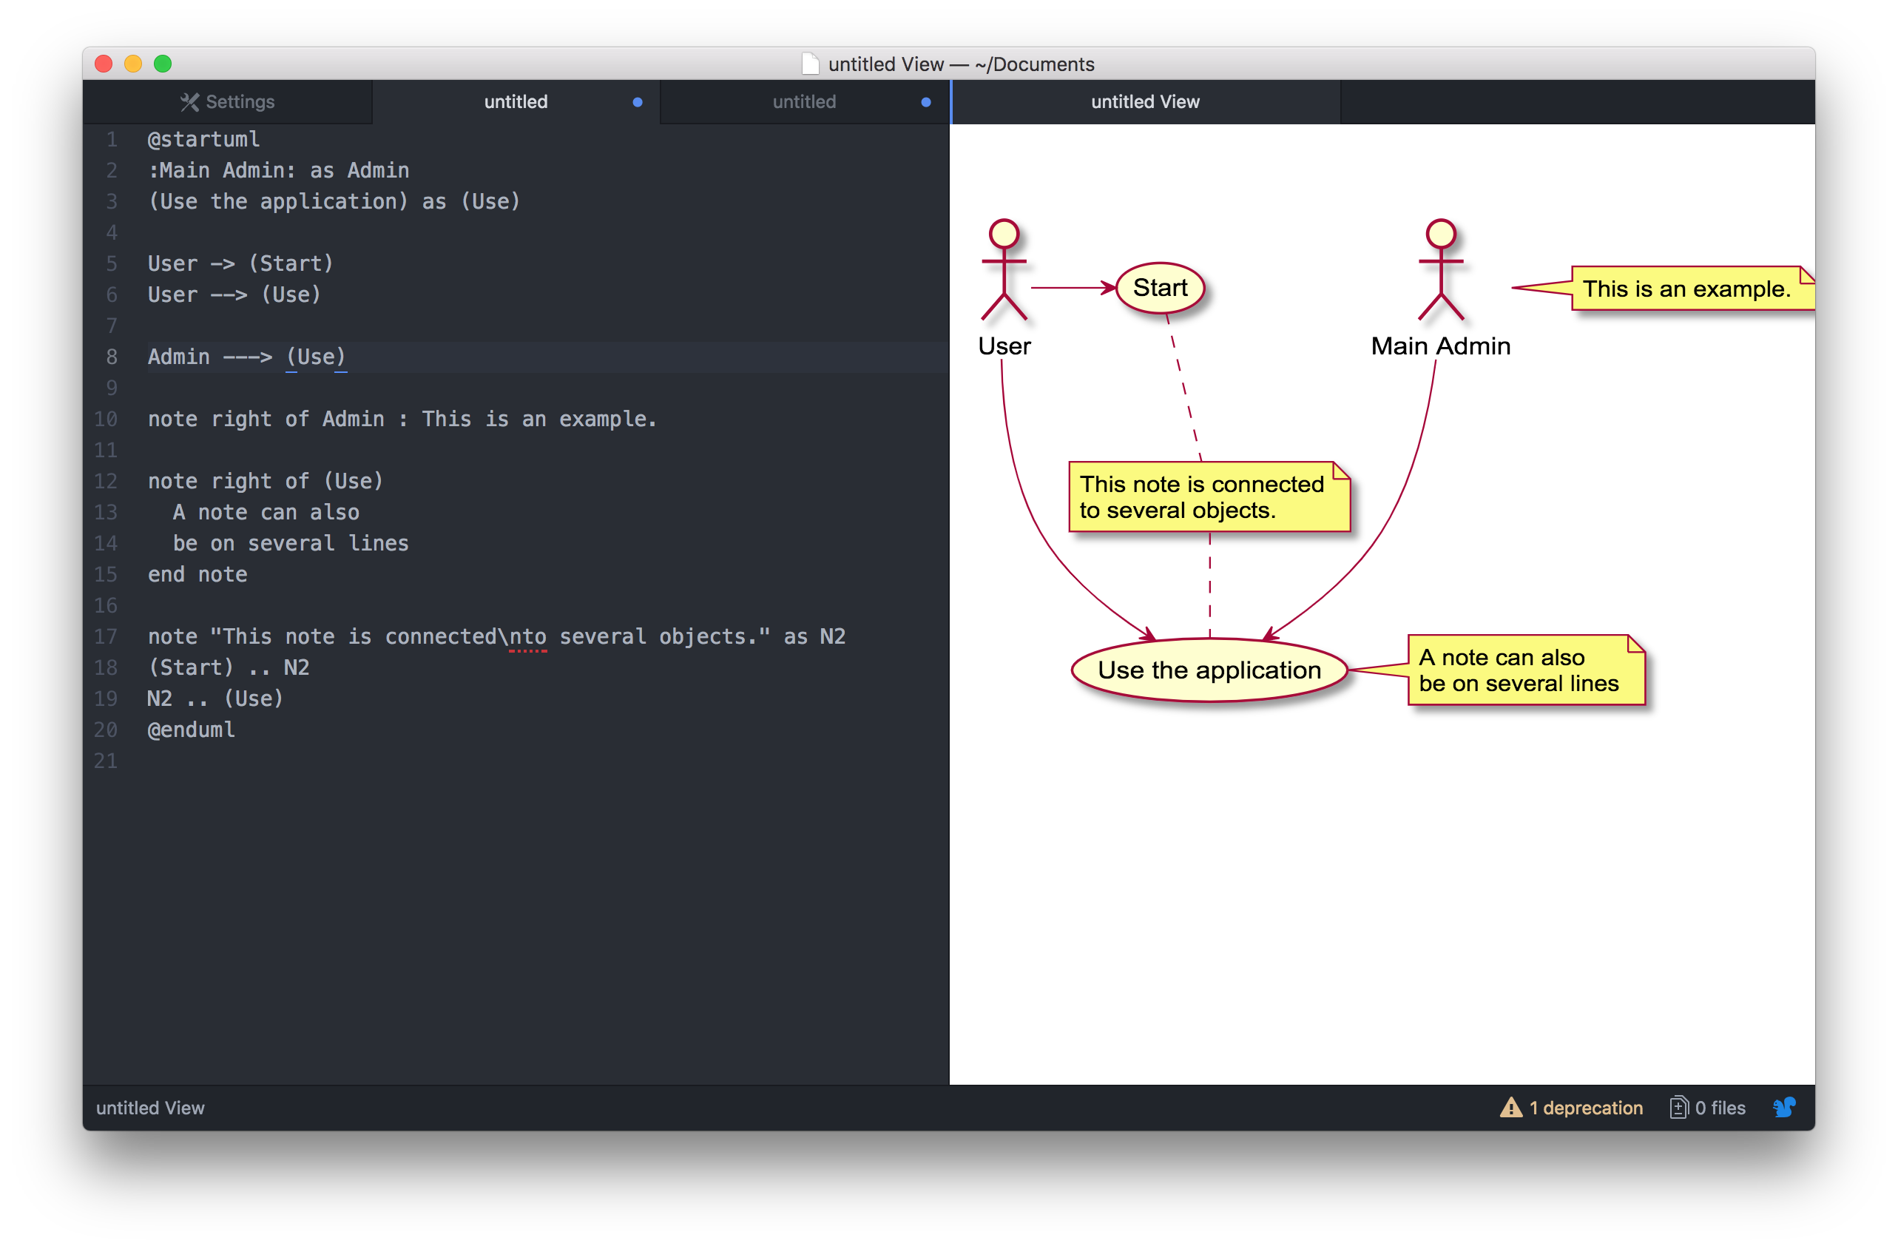Click the diff document icon beside 0 files
The width and height of the screenshot is (1898, 1249).
coord(1679,1108)
